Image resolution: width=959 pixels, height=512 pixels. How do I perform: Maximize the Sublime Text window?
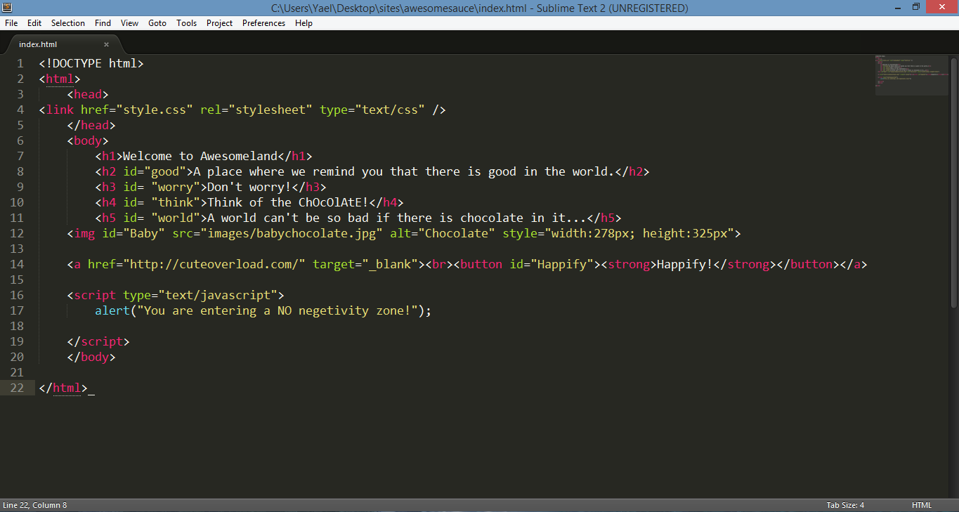tap(915, 7)
